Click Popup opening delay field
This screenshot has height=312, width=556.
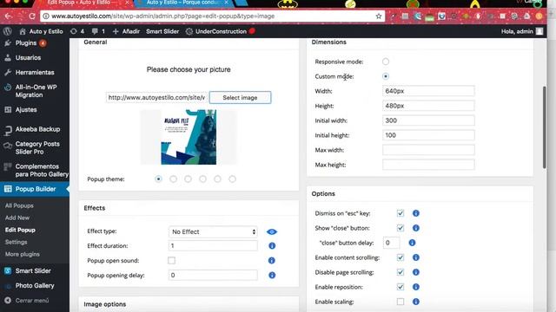pos(213,276)
